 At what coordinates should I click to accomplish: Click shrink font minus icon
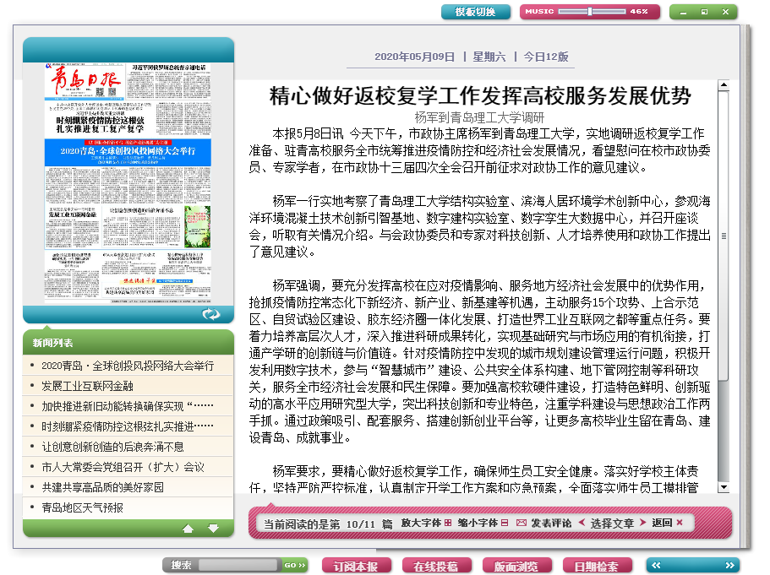[x=505, y=523]
